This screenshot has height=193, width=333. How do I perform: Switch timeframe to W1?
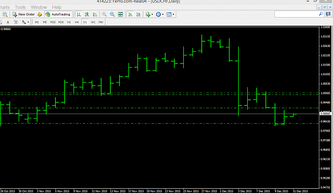(x=93, y=22)
